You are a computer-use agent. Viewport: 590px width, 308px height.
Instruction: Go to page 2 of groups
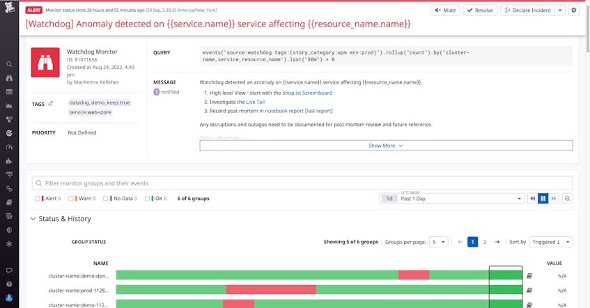click(x=485, y=242)
